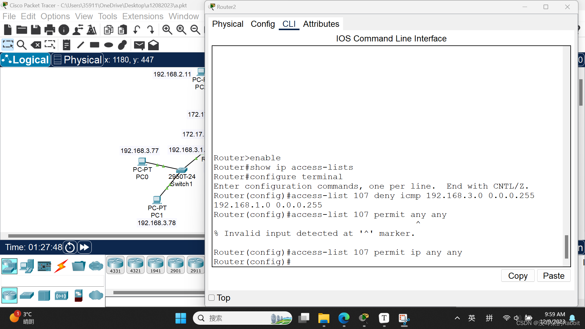585x329 pixels.
Task: Click the Copy button below the CLI
Action: 518,276
